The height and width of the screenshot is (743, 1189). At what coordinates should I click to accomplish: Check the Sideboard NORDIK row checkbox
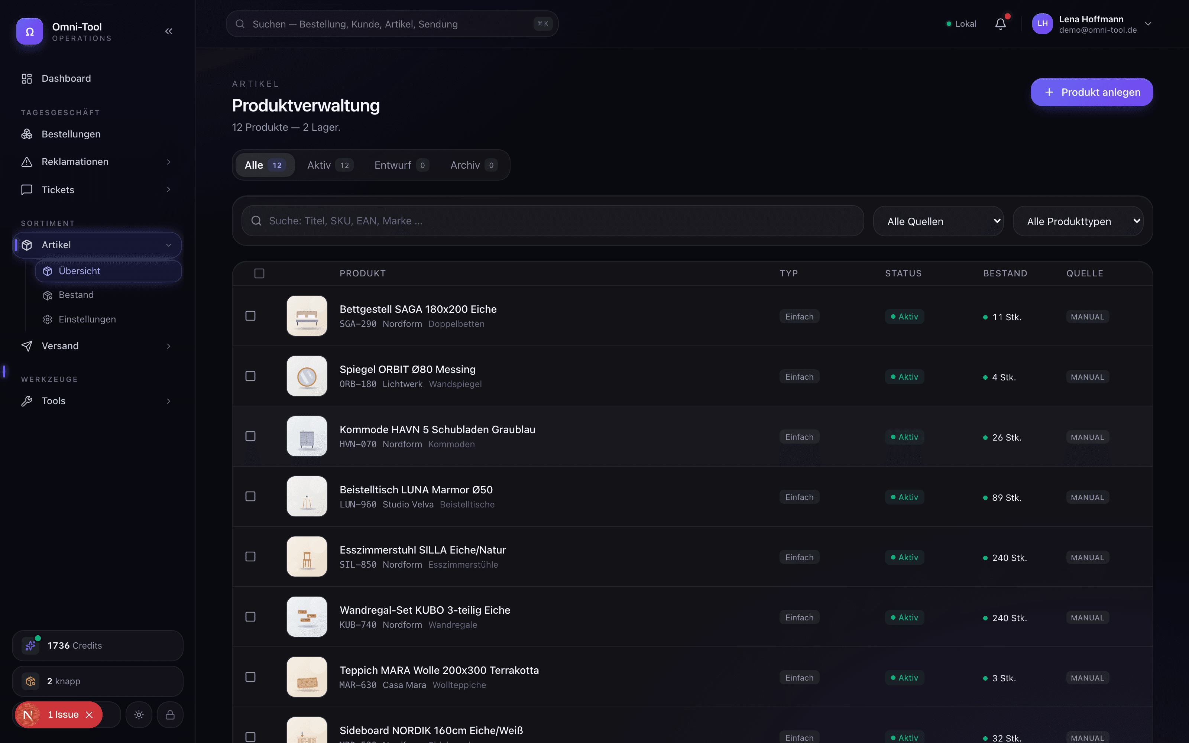(250, 737)
